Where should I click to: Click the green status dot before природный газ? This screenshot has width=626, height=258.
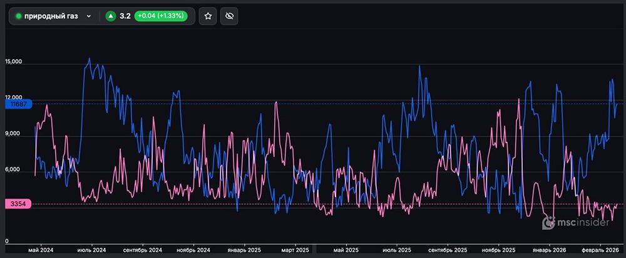18,16
